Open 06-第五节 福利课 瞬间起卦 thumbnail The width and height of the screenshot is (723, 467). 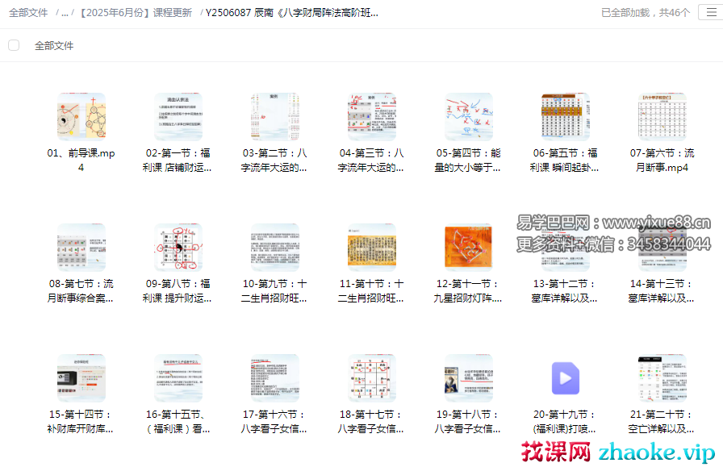point(565,117)
